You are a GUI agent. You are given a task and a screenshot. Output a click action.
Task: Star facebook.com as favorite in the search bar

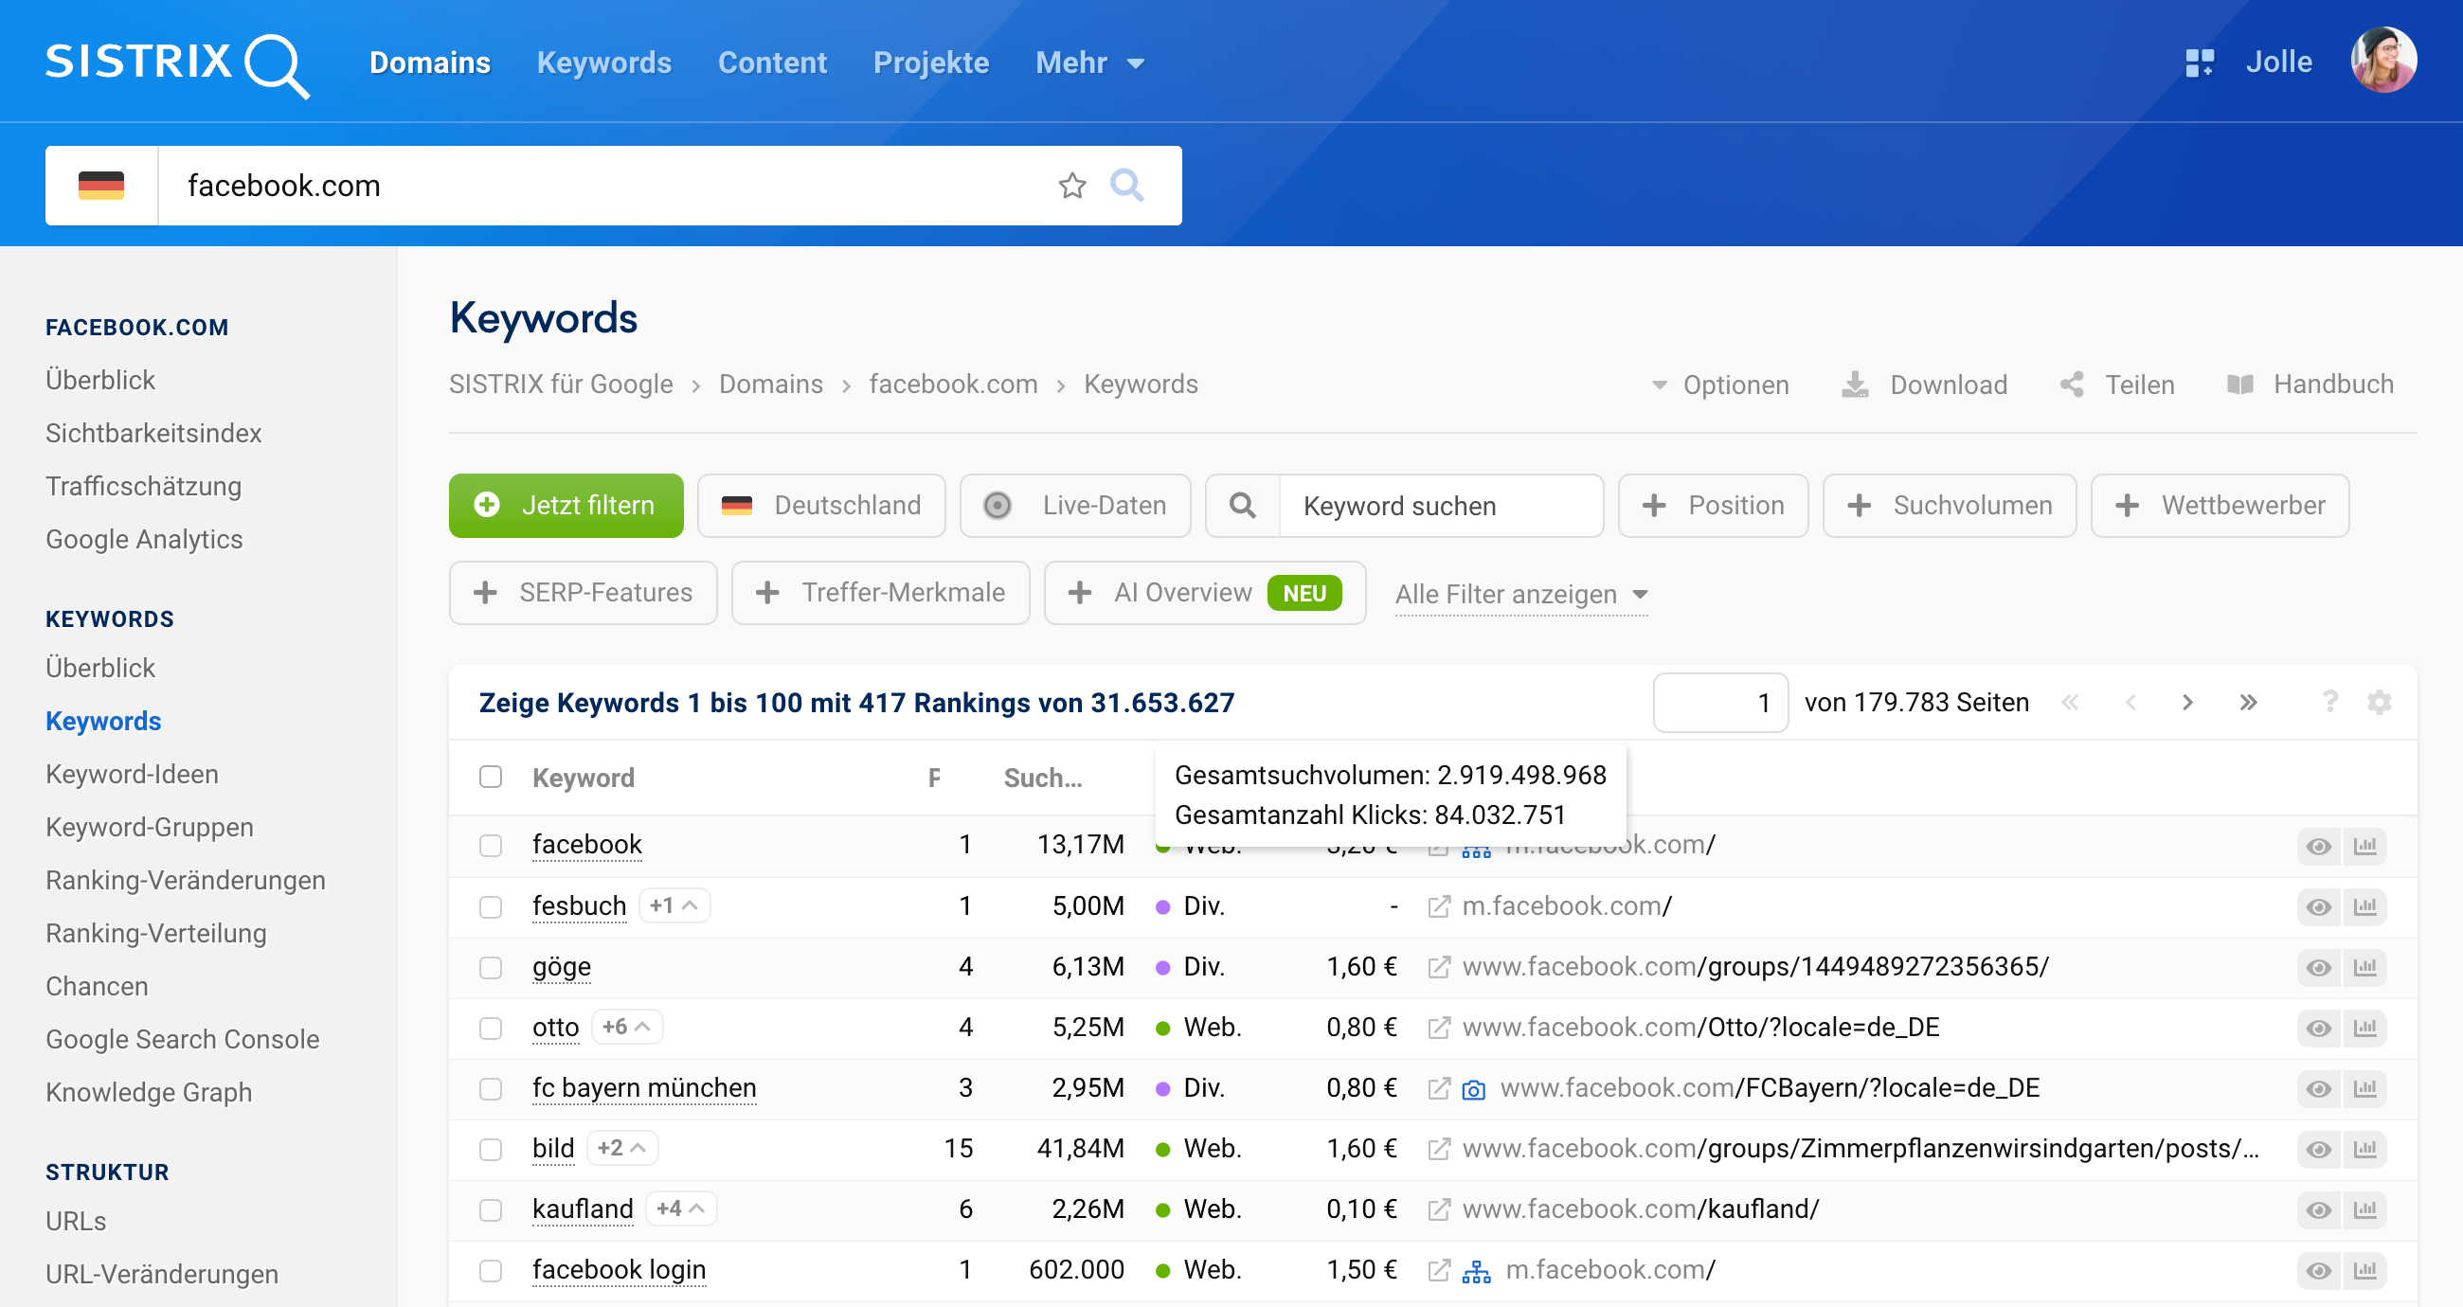pyautogui.click(x=1070, y=186)
